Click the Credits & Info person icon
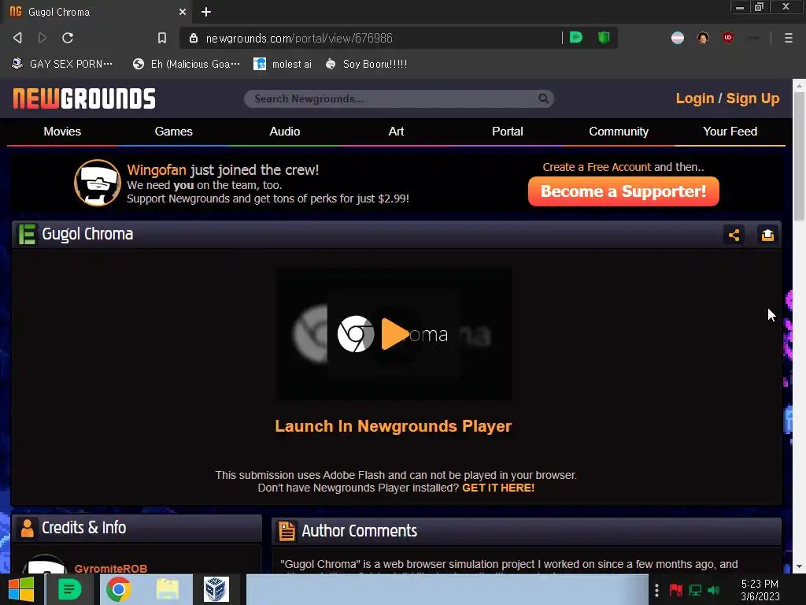Viewport: 806px width, 605px height. pyautogui.click(x=28, y=528)
